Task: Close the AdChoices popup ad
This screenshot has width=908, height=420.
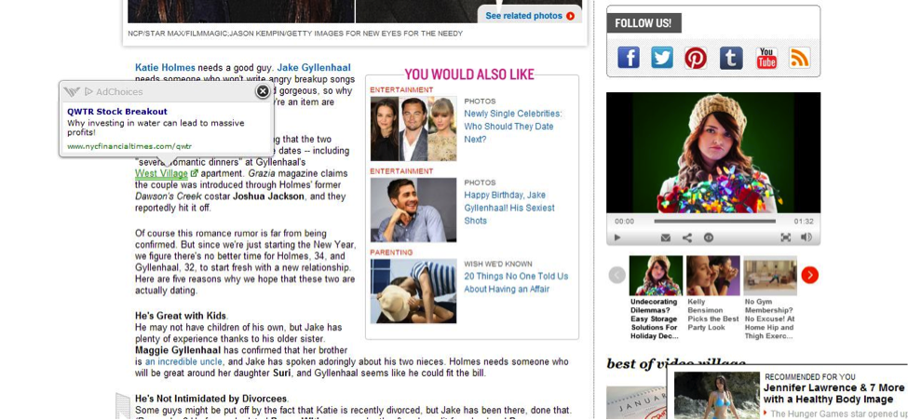Action: tap(263, 91)
